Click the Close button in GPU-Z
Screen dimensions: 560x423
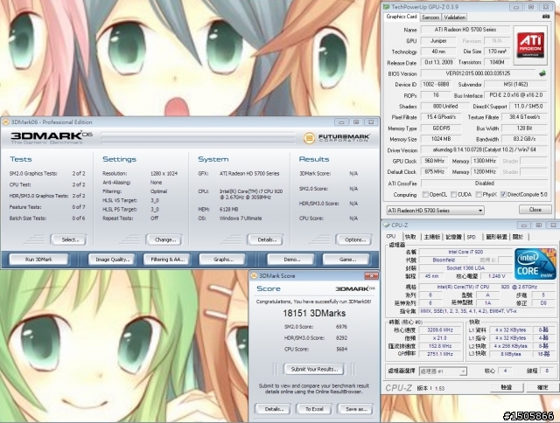(535, 210)
